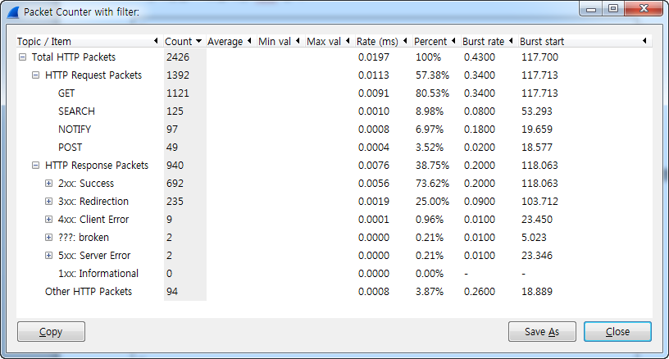Sort by the Rate (ms) column header

(376, 41)
